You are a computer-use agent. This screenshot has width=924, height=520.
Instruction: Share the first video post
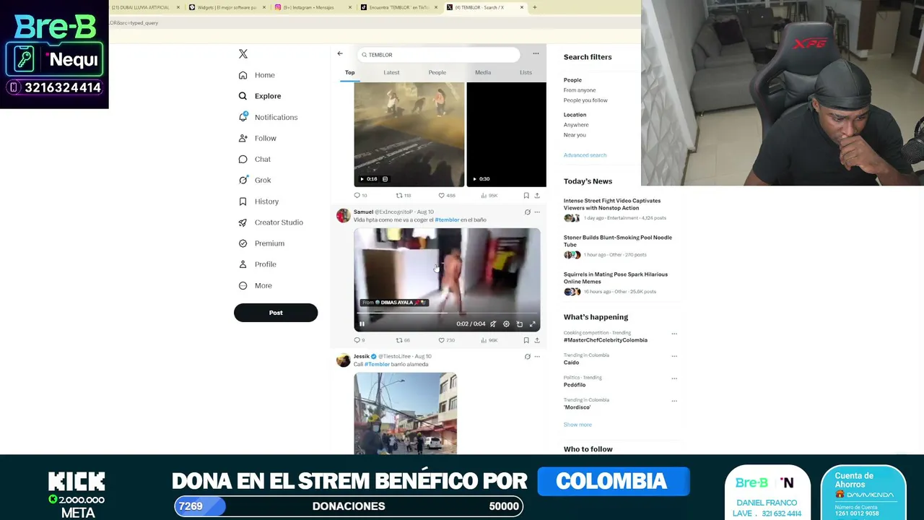(536, 196)
